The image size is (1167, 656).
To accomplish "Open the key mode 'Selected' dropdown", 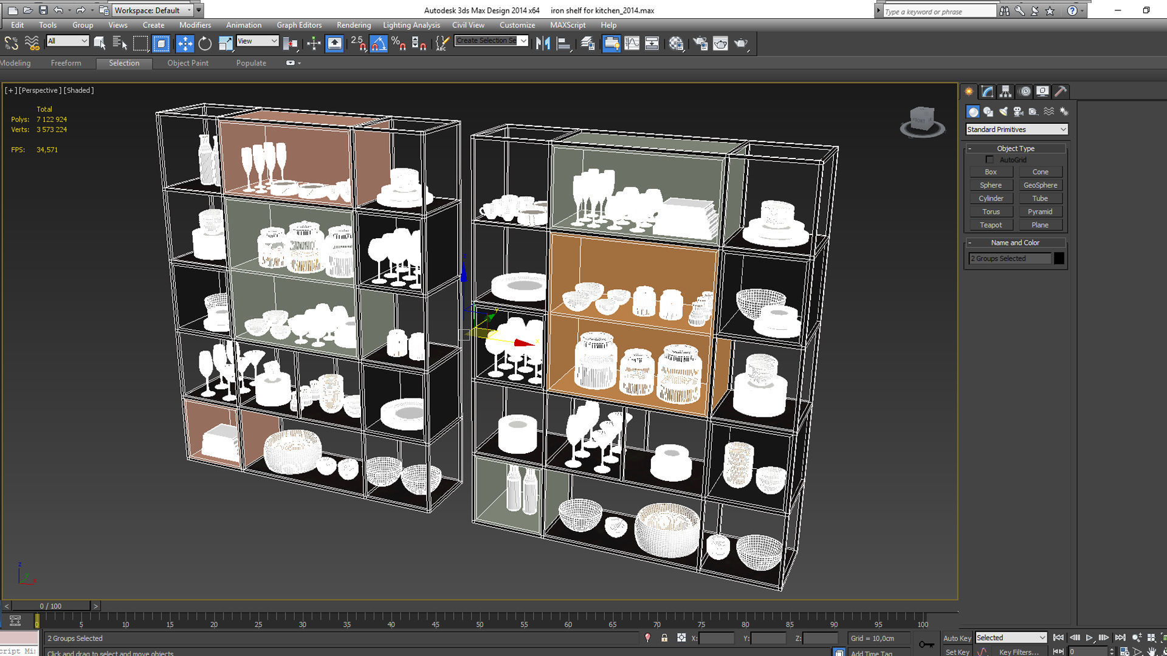I will tap(1011, 637).
